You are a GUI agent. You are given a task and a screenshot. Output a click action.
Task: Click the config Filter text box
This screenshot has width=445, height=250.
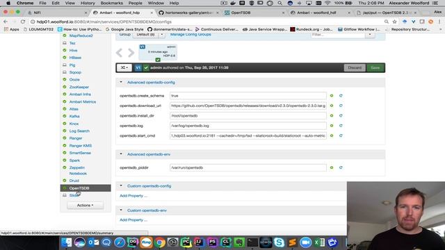[338, 35]
